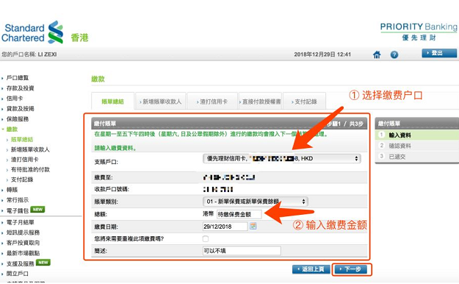459x284 pixels.
Task: Open 客戶投資取向 sidebar item
Action: (23, 243)
